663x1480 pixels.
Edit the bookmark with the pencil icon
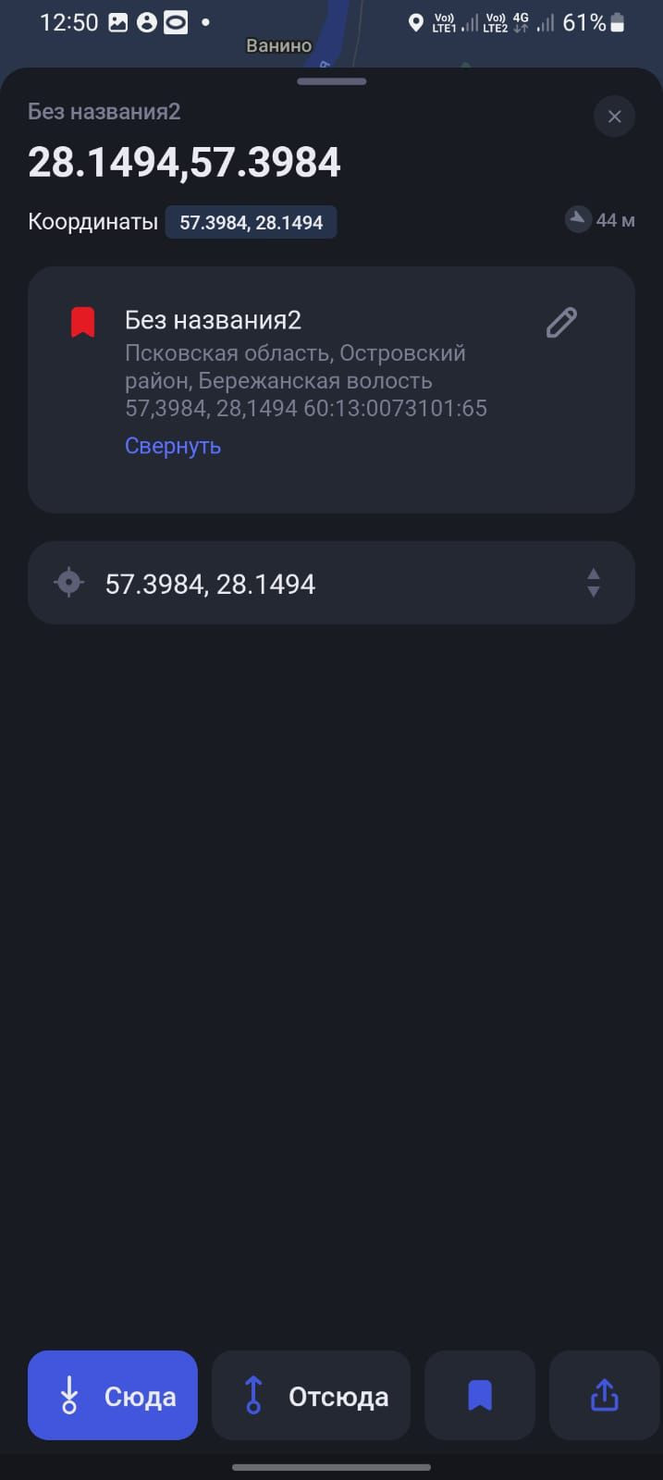[x=561, y=323]
